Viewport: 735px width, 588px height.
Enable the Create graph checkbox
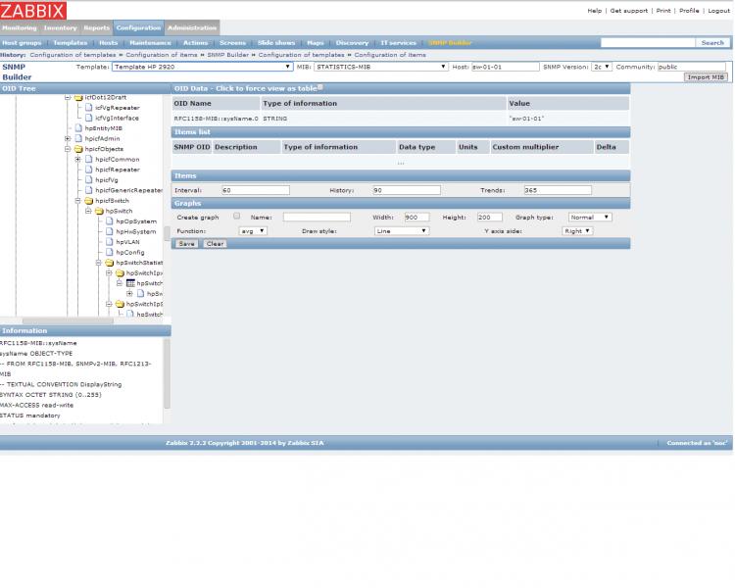coord(236,217)
